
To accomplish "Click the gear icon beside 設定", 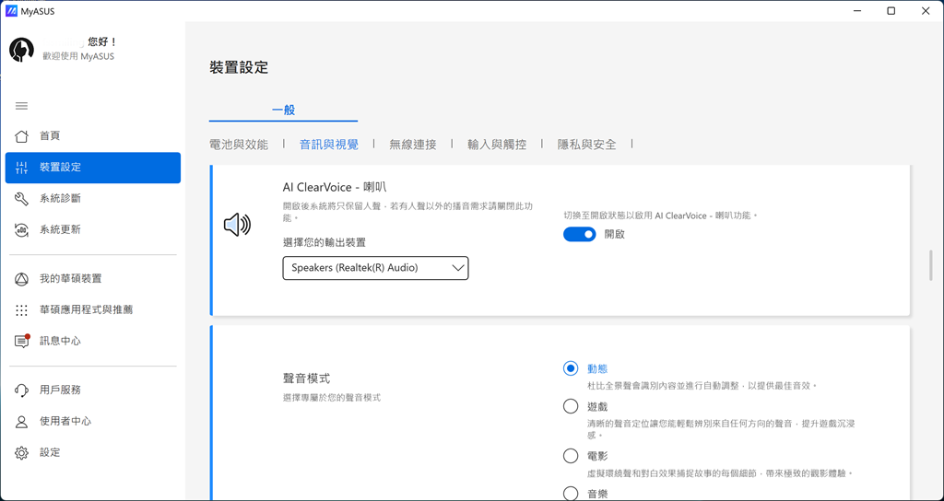I will [22, 453].
